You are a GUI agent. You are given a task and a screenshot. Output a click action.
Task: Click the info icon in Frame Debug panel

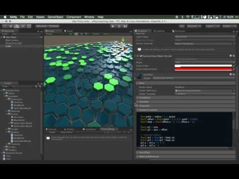pos(48,138)
